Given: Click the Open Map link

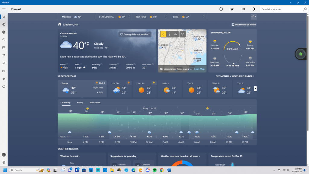Looking at the screenshot, I should click(x=199, y=69).
